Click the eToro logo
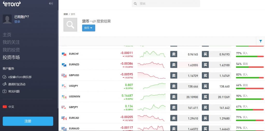Image resolution: width=265 pixels, height=131 pixels. click(12, 4)
